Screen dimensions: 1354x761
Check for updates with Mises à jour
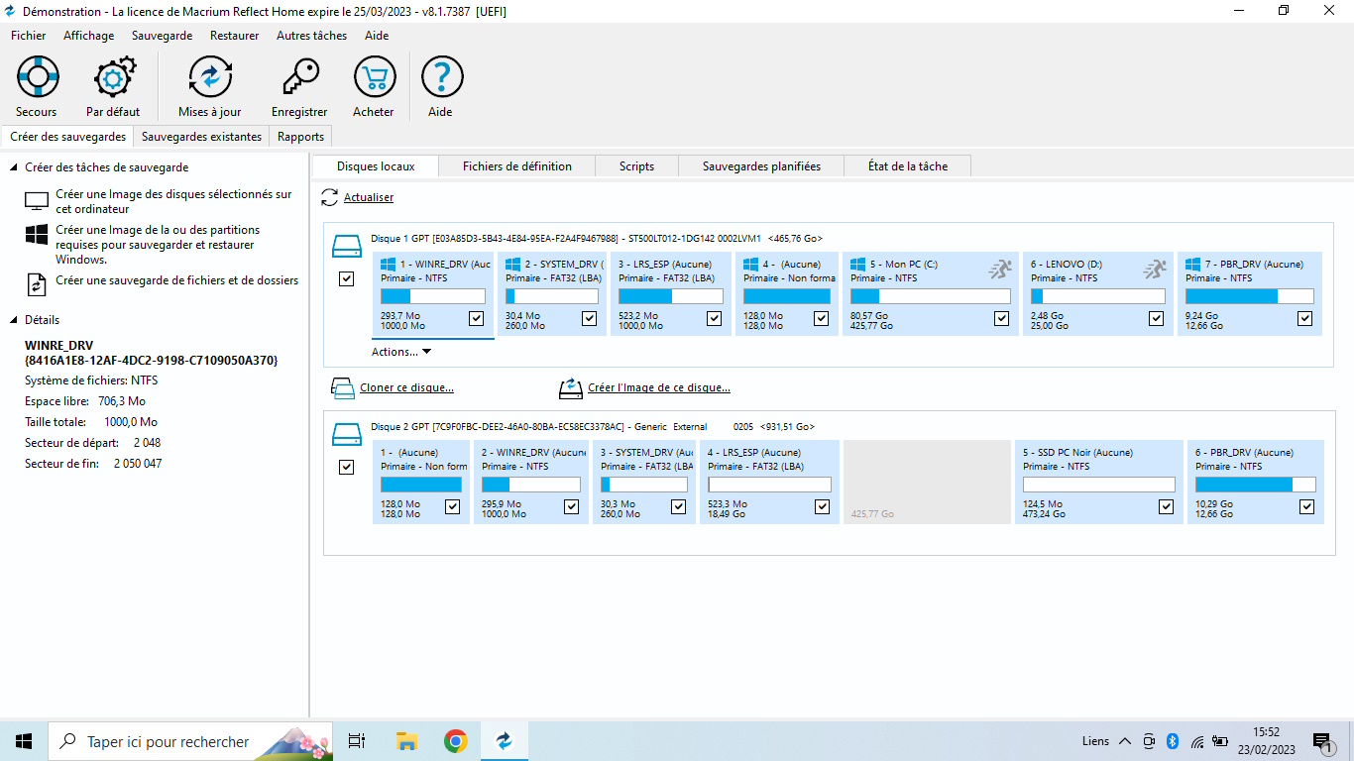pyautogui.click(x=210, y=76)
